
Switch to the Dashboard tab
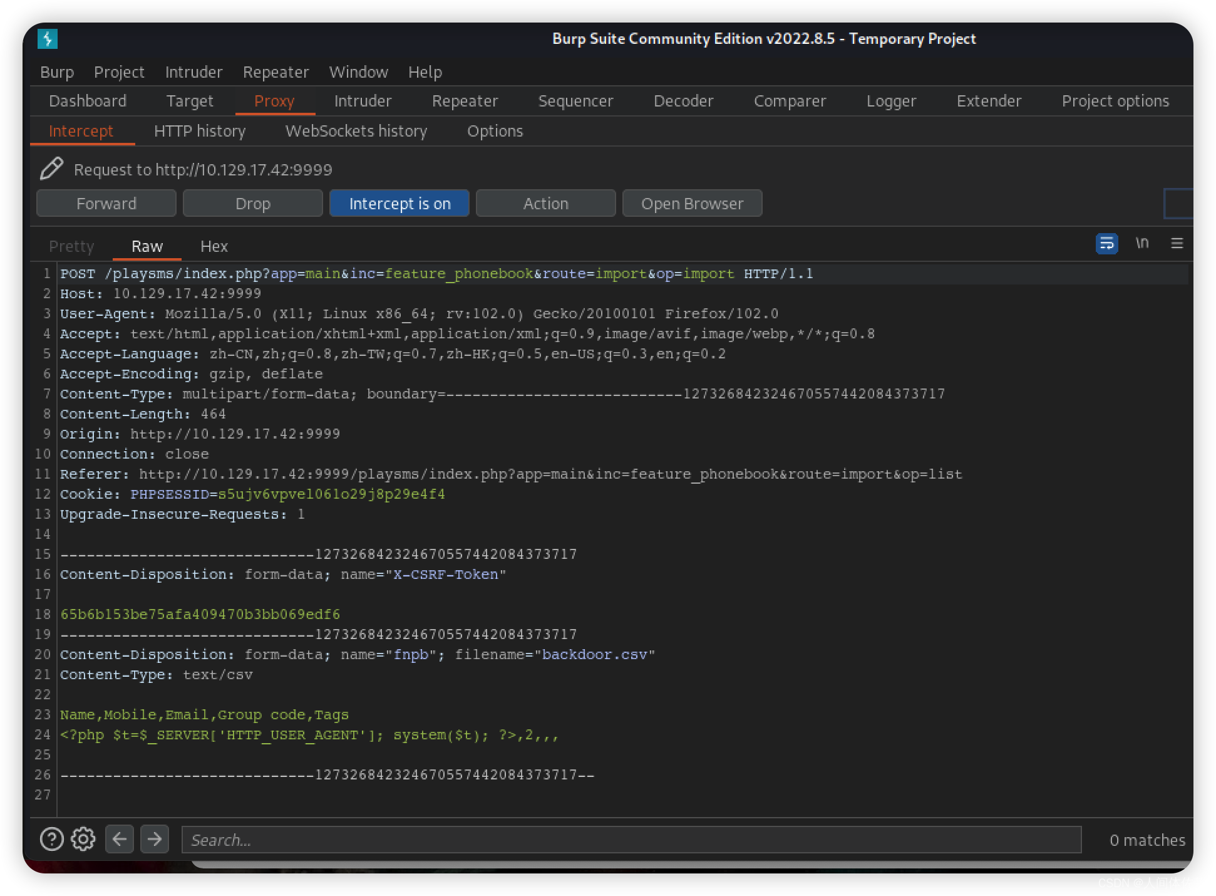(88, 101)
